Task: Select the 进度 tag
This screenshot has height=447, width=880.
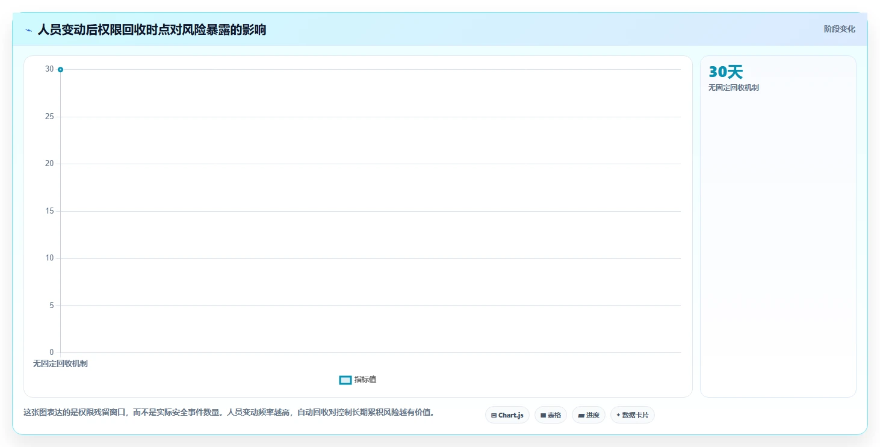Action: (589, 415)
